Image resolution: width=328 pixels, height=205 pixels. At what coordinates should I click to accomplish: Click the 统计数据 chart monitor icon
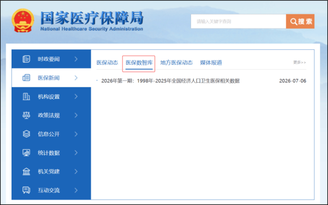pyautogui.click(x=26, y=153)
